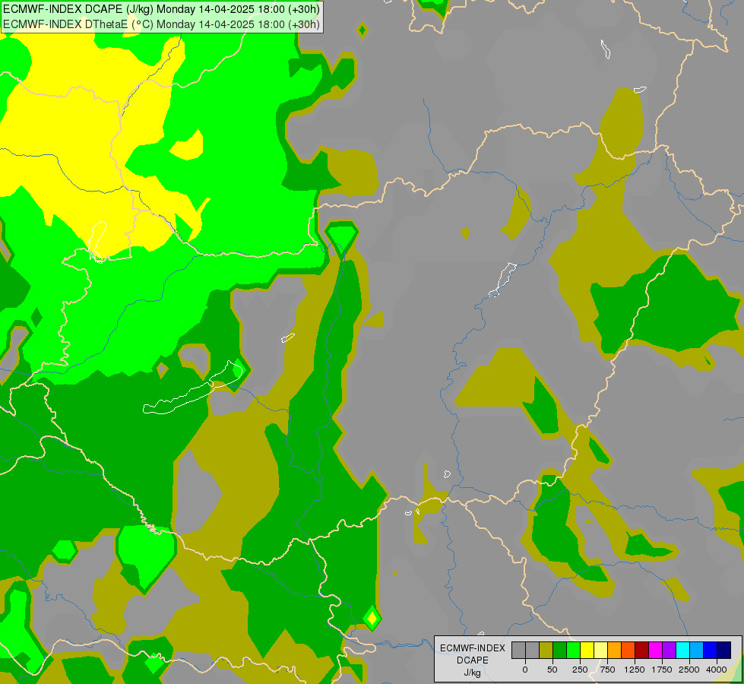Click the legend's ECMWF-INDEX label
Image resolution: width=744 pixels, height=684 pixels.
point(473,648)
